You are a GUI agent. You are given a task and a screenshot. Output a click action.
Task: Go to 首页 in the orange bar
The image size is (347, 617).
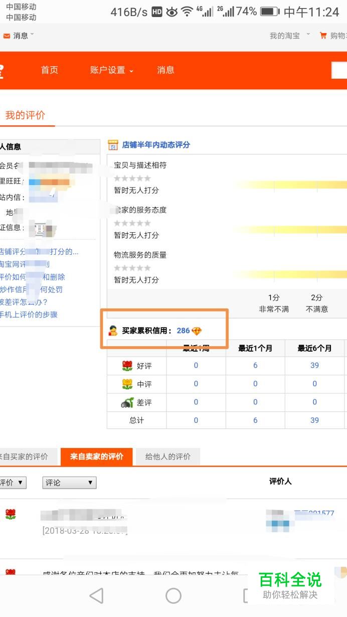coord(50,70)
